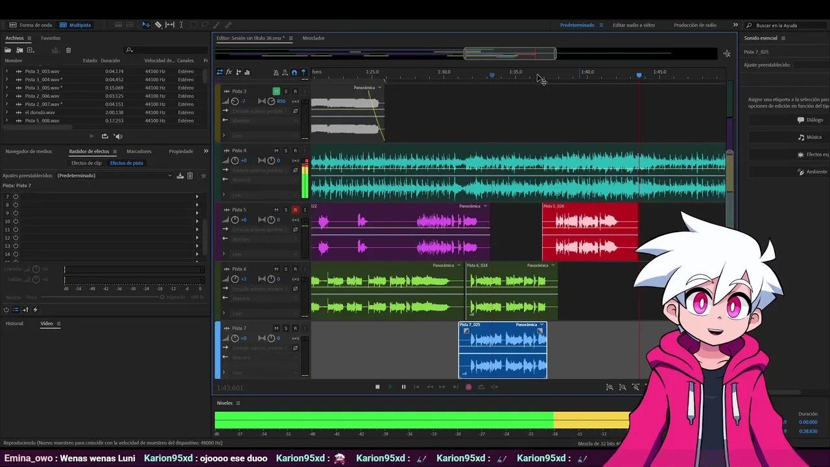This screenshot has height=467, width=830.
Task: Toggle auto-play speaker icon in Archivos
Action: tap(118, 136)
